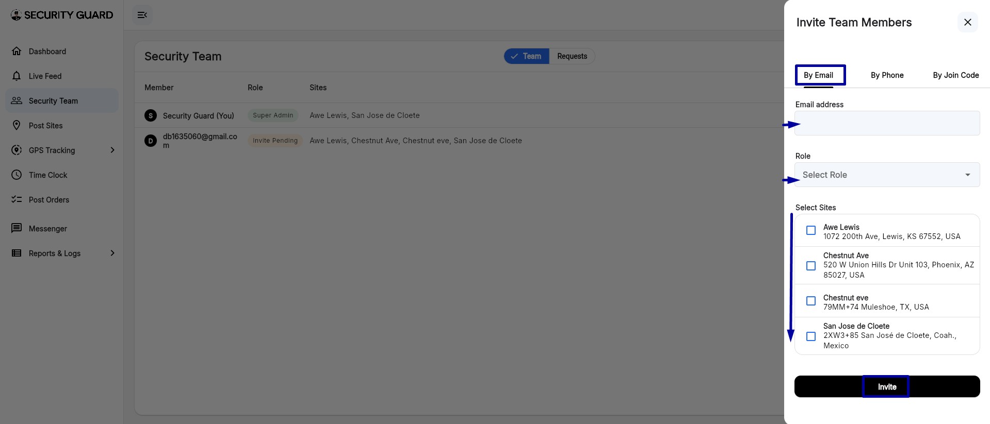Click the 1072 200th Ave address text

(x=892, y=236)
